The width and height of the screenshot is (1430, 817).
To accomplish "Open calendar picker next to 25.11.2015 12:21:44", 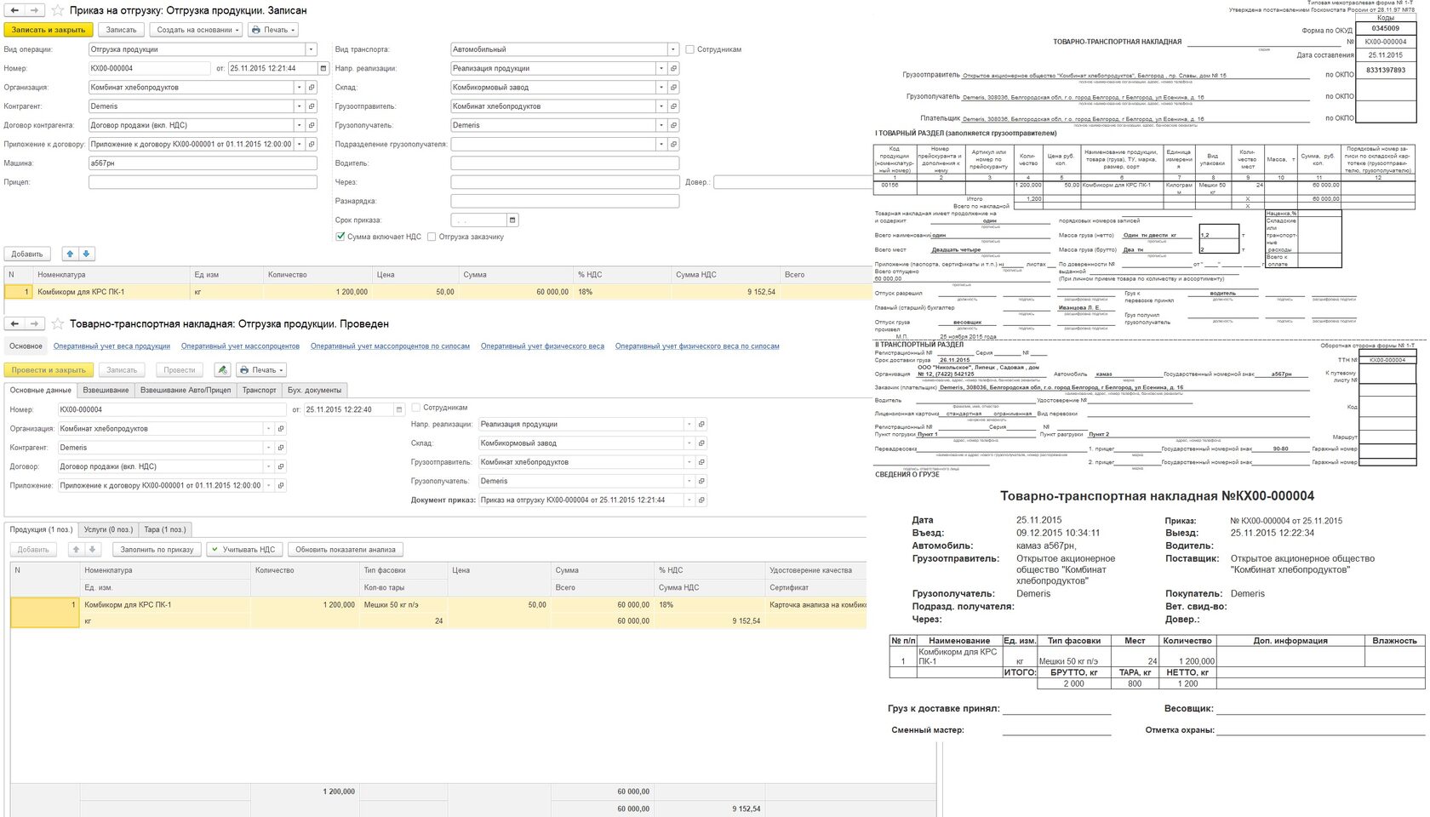I will tap(323, 68).
